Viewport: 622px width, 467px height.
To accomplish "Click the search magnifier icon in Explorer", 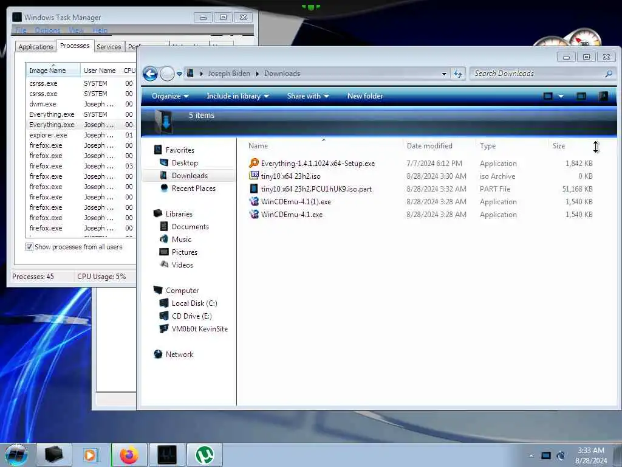I will (x=609, y=74).
